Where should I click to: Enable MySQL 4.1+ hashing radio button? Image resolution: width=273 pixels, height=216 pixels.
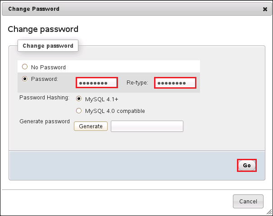[x=79, y=99]
